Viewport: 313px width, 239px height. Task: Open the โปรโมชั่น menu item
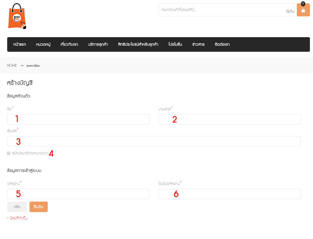pos(175,44)
